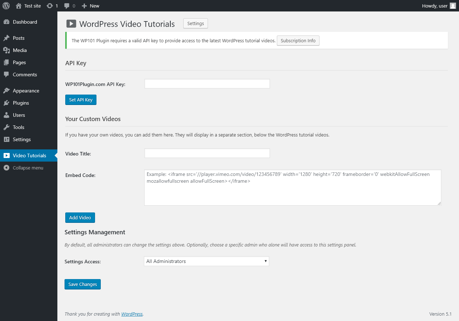
Task: Focus the Video Title input field
Action: click(207, 153)
